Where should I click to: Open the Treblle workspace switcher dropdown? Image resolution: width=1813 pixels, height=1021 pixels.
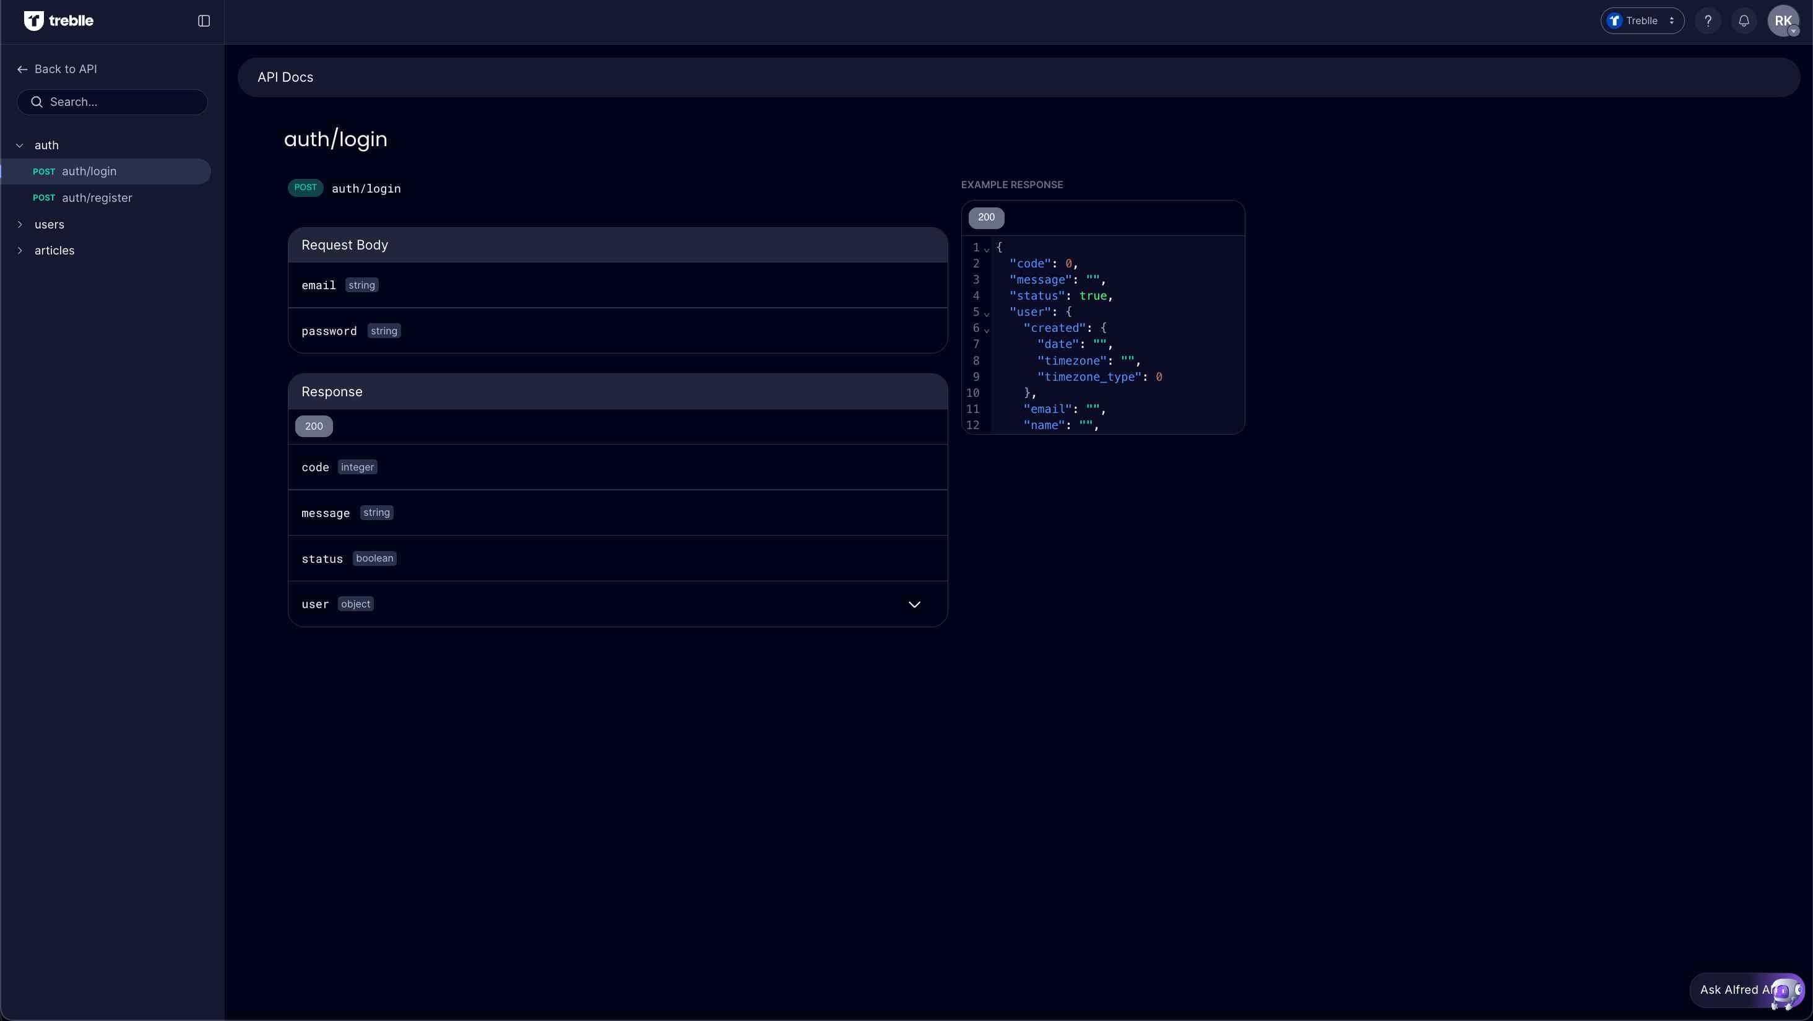[1642, 20]
